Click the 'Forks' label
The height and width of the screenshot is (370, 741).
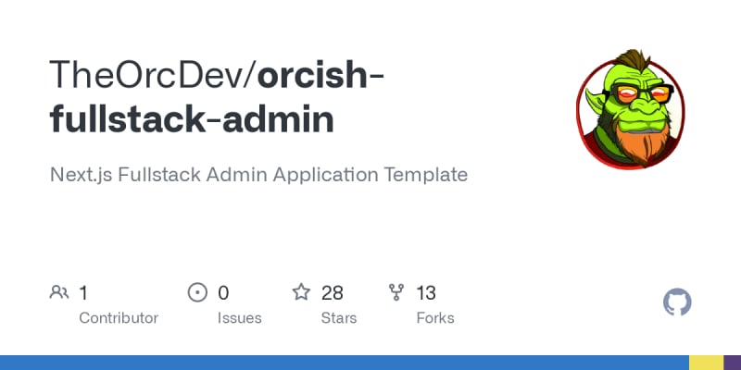point(435,318)
